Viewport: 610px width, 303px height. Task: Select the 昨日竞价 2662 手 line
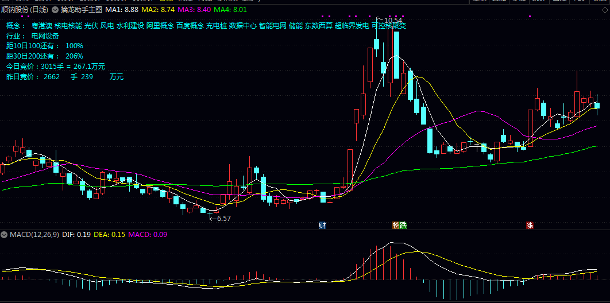pyautogui.click(x=65, y=77)
